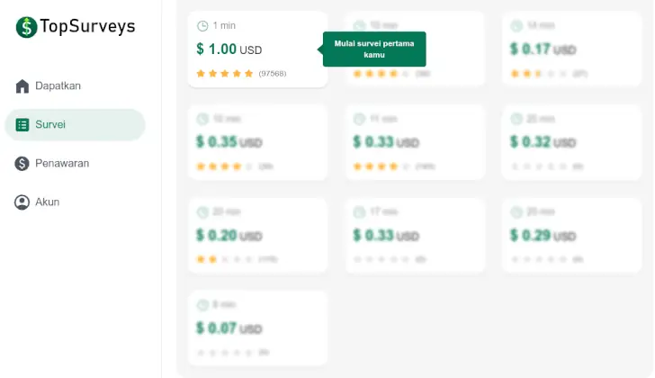Open the $1.00 USD survey card
The height and width of the screenshot is (378, 655).
[257, 49]
